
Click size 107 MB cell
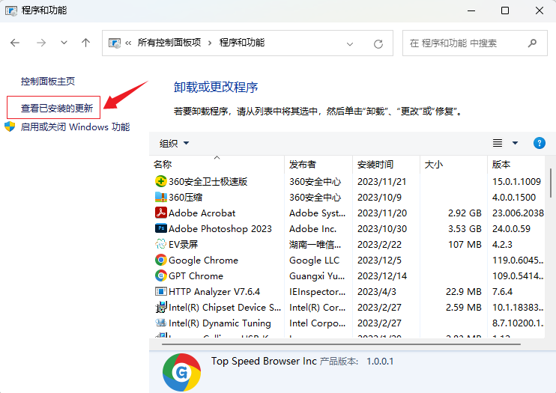tap(465, 245)
